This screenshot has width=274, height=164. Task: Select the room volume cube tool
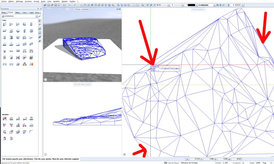pos(18,37)
